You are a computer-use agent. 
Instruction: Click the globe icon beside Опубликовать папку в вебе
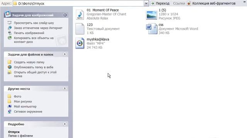click(x=10, y=67)
